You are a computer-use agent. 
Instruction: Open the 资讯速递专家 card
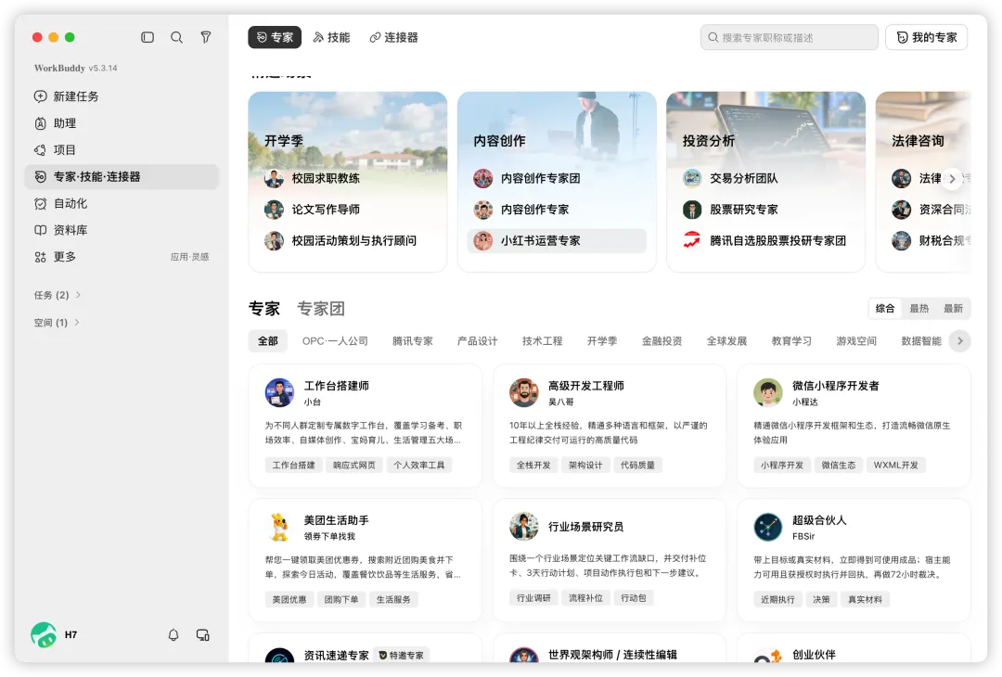365,648
